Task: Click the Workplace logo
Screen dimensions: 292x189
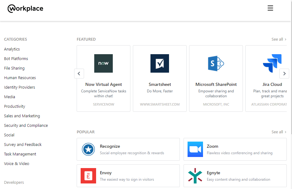Action: coord(25,9)
